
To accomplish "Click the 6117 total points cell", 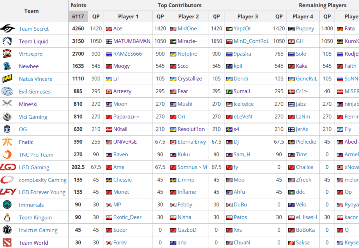I will (78, 16).
